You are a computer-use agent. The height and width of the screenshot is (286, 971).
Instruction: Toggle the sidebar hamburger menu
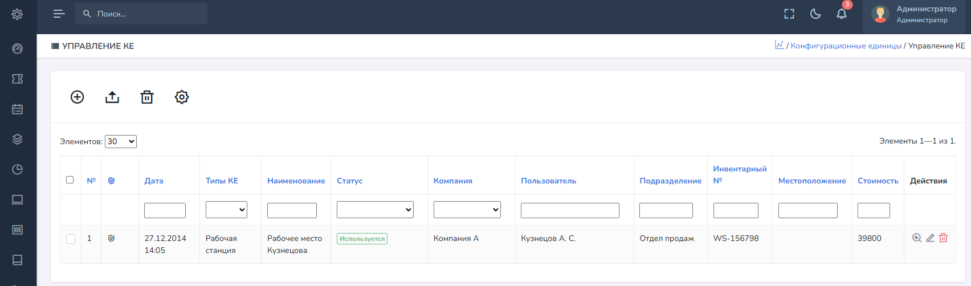pyautogui.click(x=59, y=14)
